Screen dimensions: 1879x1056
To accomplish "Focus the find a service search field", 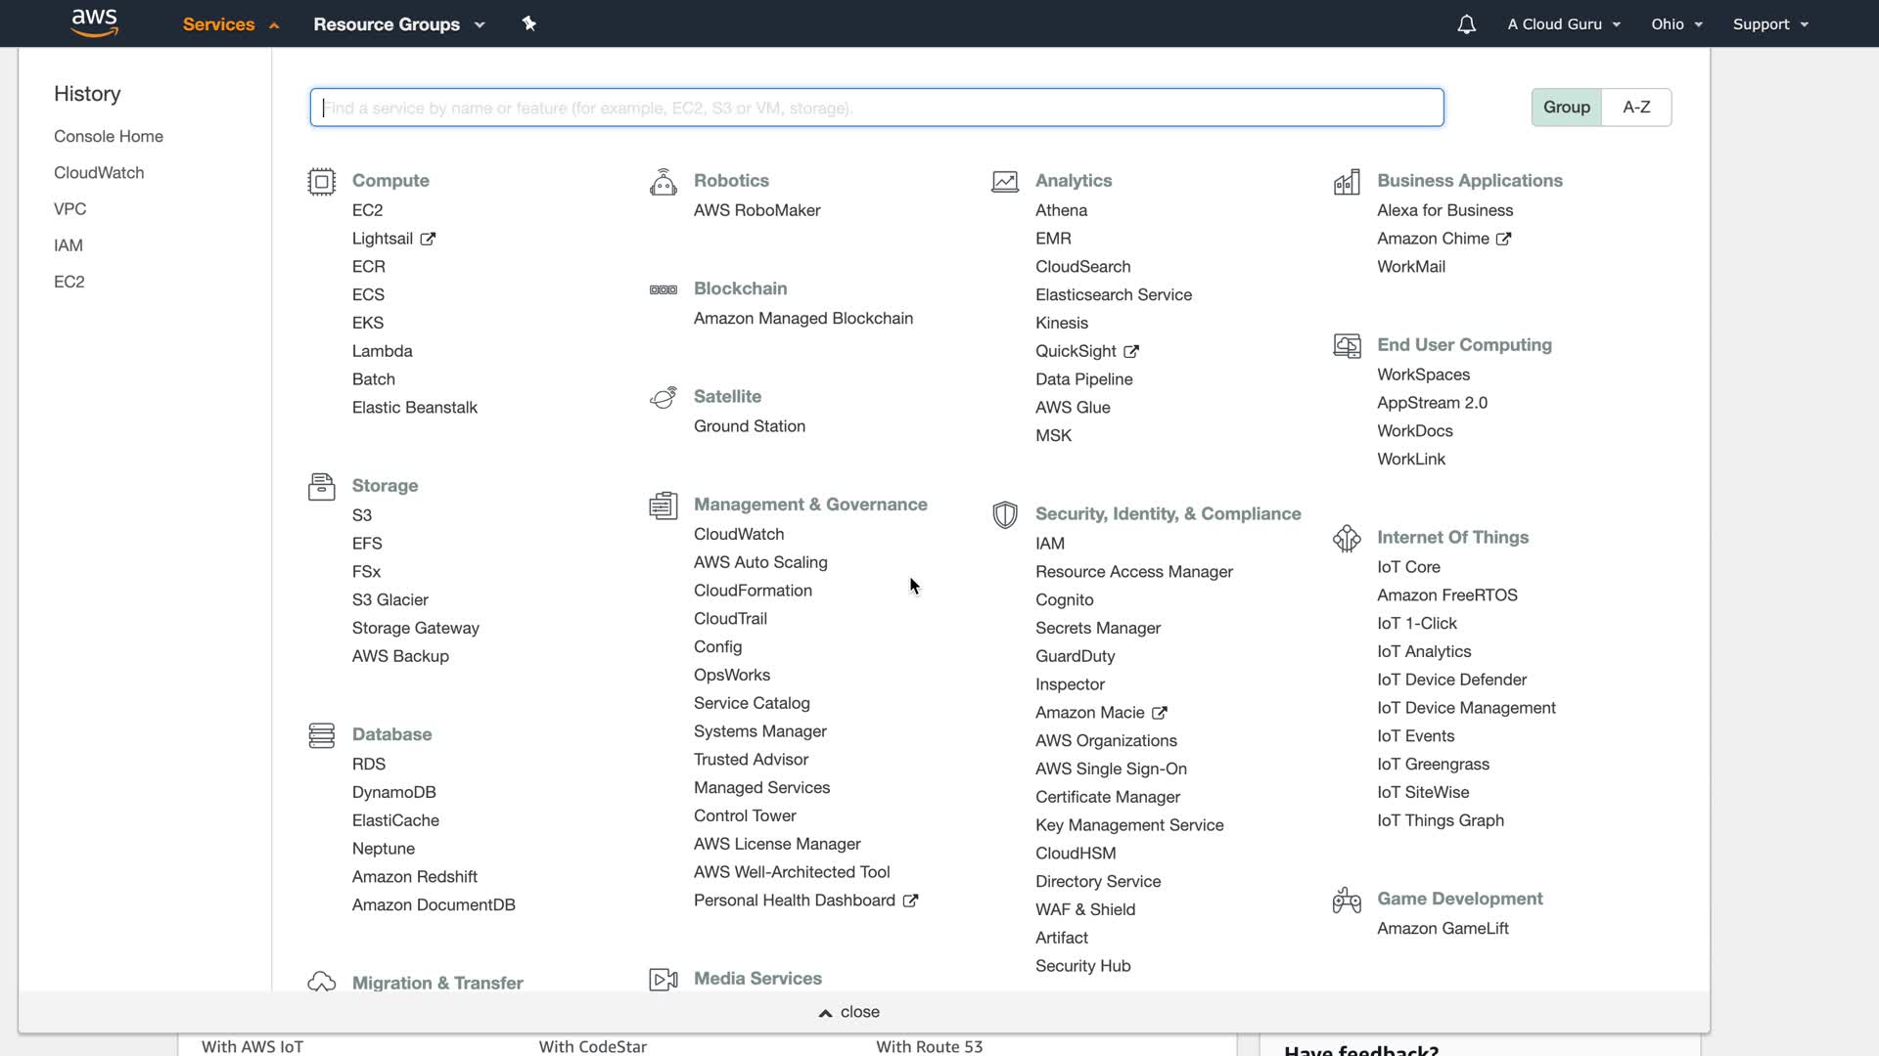I will point(876,108).
